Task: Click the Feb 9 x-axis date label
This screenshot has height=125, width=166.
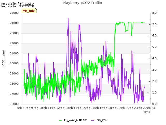Action: coord(29,108)
